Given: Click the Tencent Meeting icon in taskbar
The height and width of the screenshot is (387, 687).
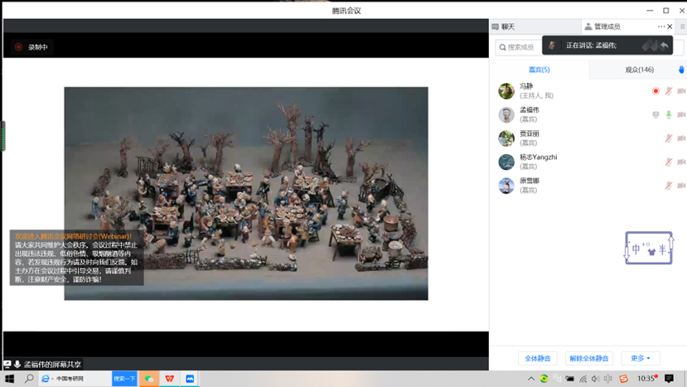Looking at the screenshot, I should coord(191,379).
